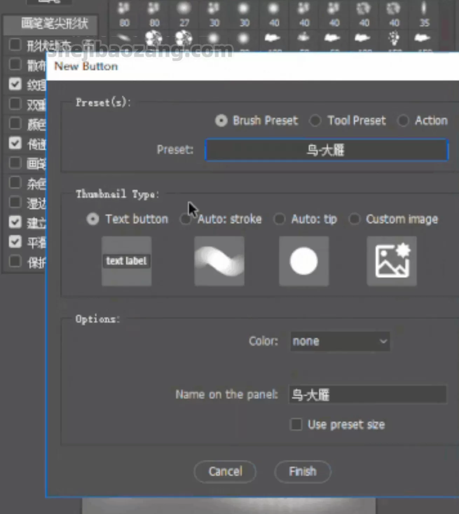Select the Custom image radio button
This screenshot has width=459, height=514.
[x=354, y=219]
